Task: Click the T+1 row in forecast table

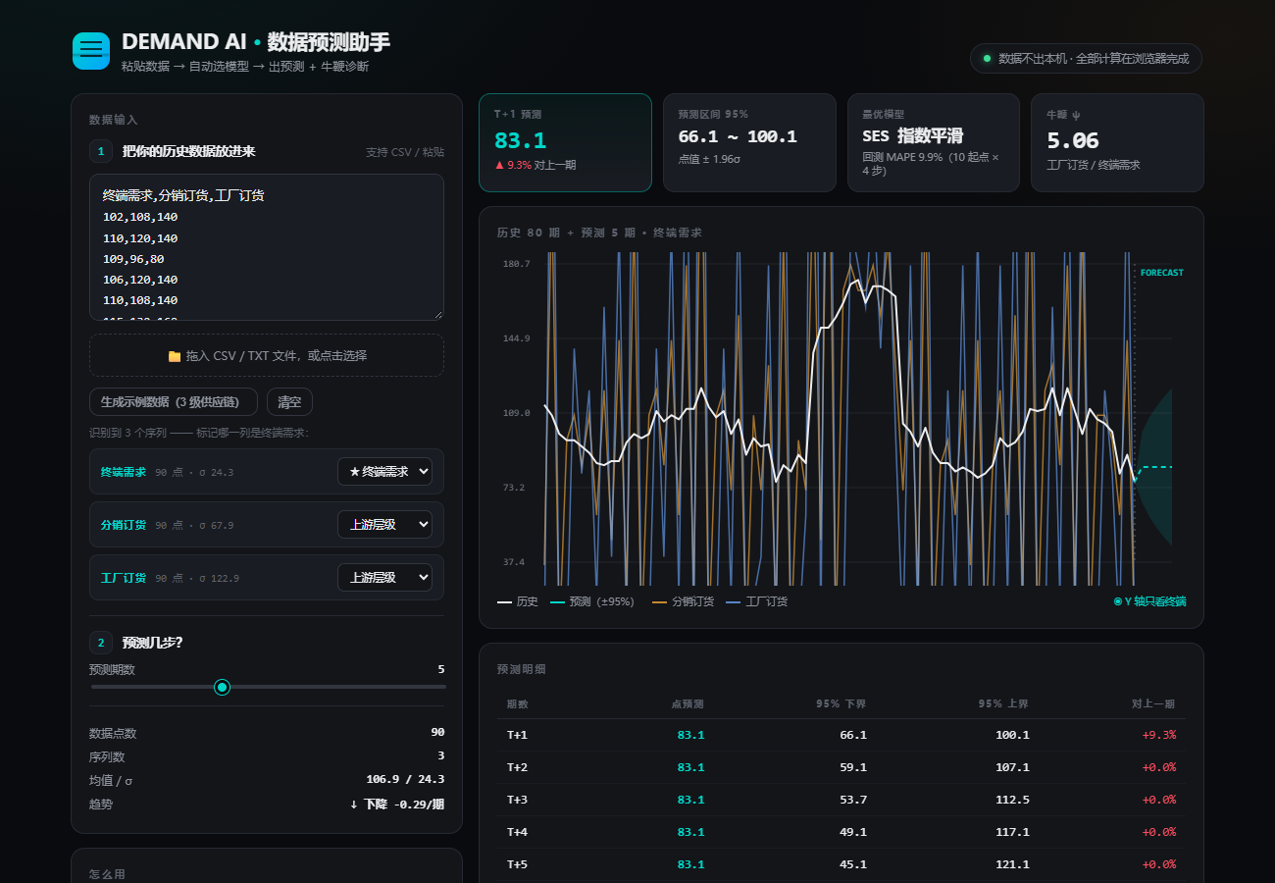Action: point(841,735)
